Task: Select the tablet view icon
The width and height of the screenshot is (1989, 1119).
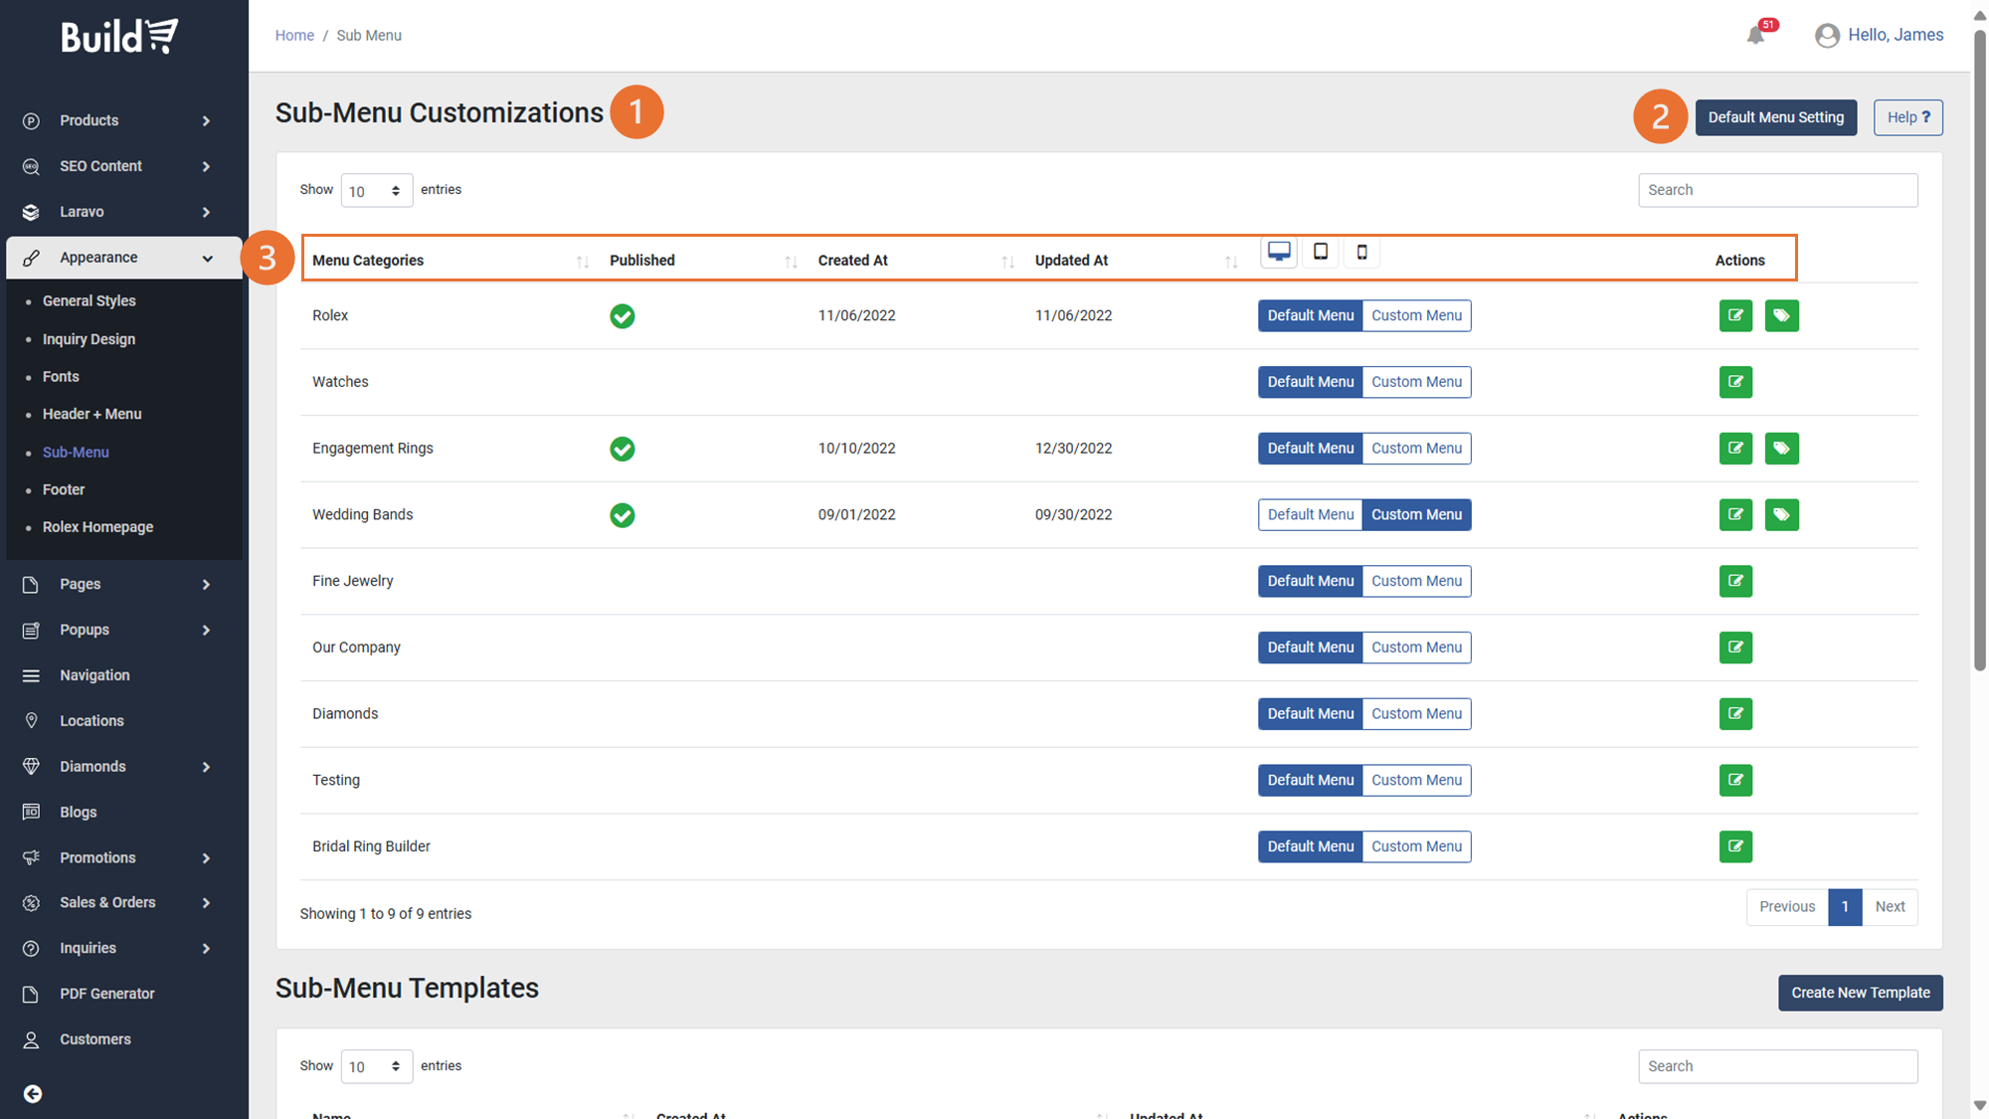Action: [1321, 252]
